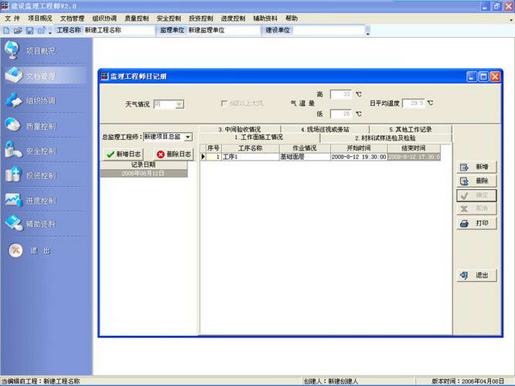Open the 文件 menu
This screenshot has width=515, height=386.
click(12, 19)
